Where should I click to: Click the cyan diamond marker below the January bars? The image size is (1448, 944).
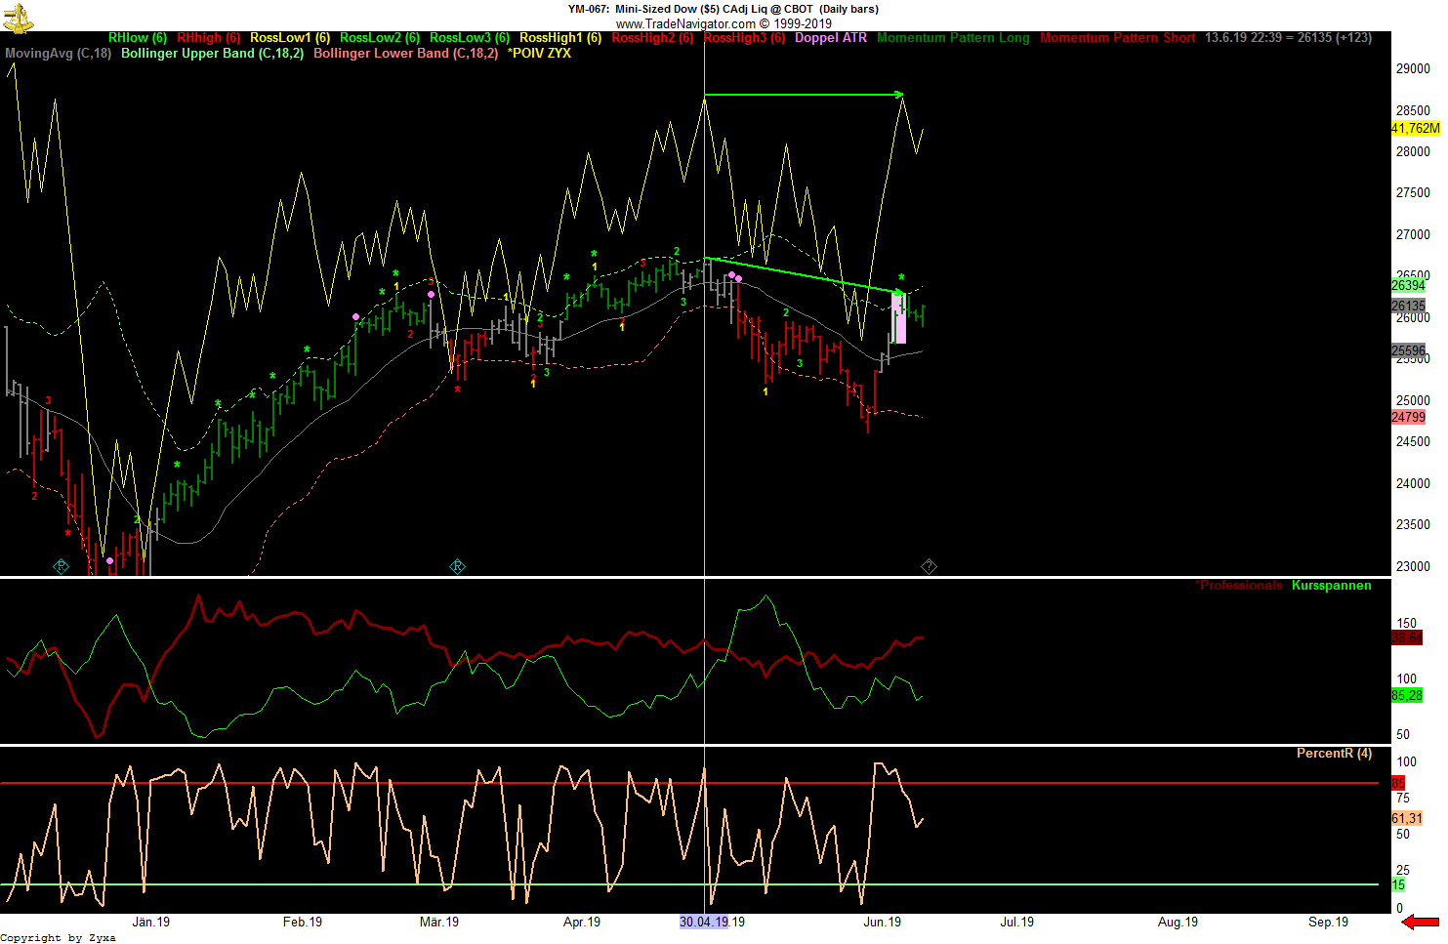[x=61, y=564]
